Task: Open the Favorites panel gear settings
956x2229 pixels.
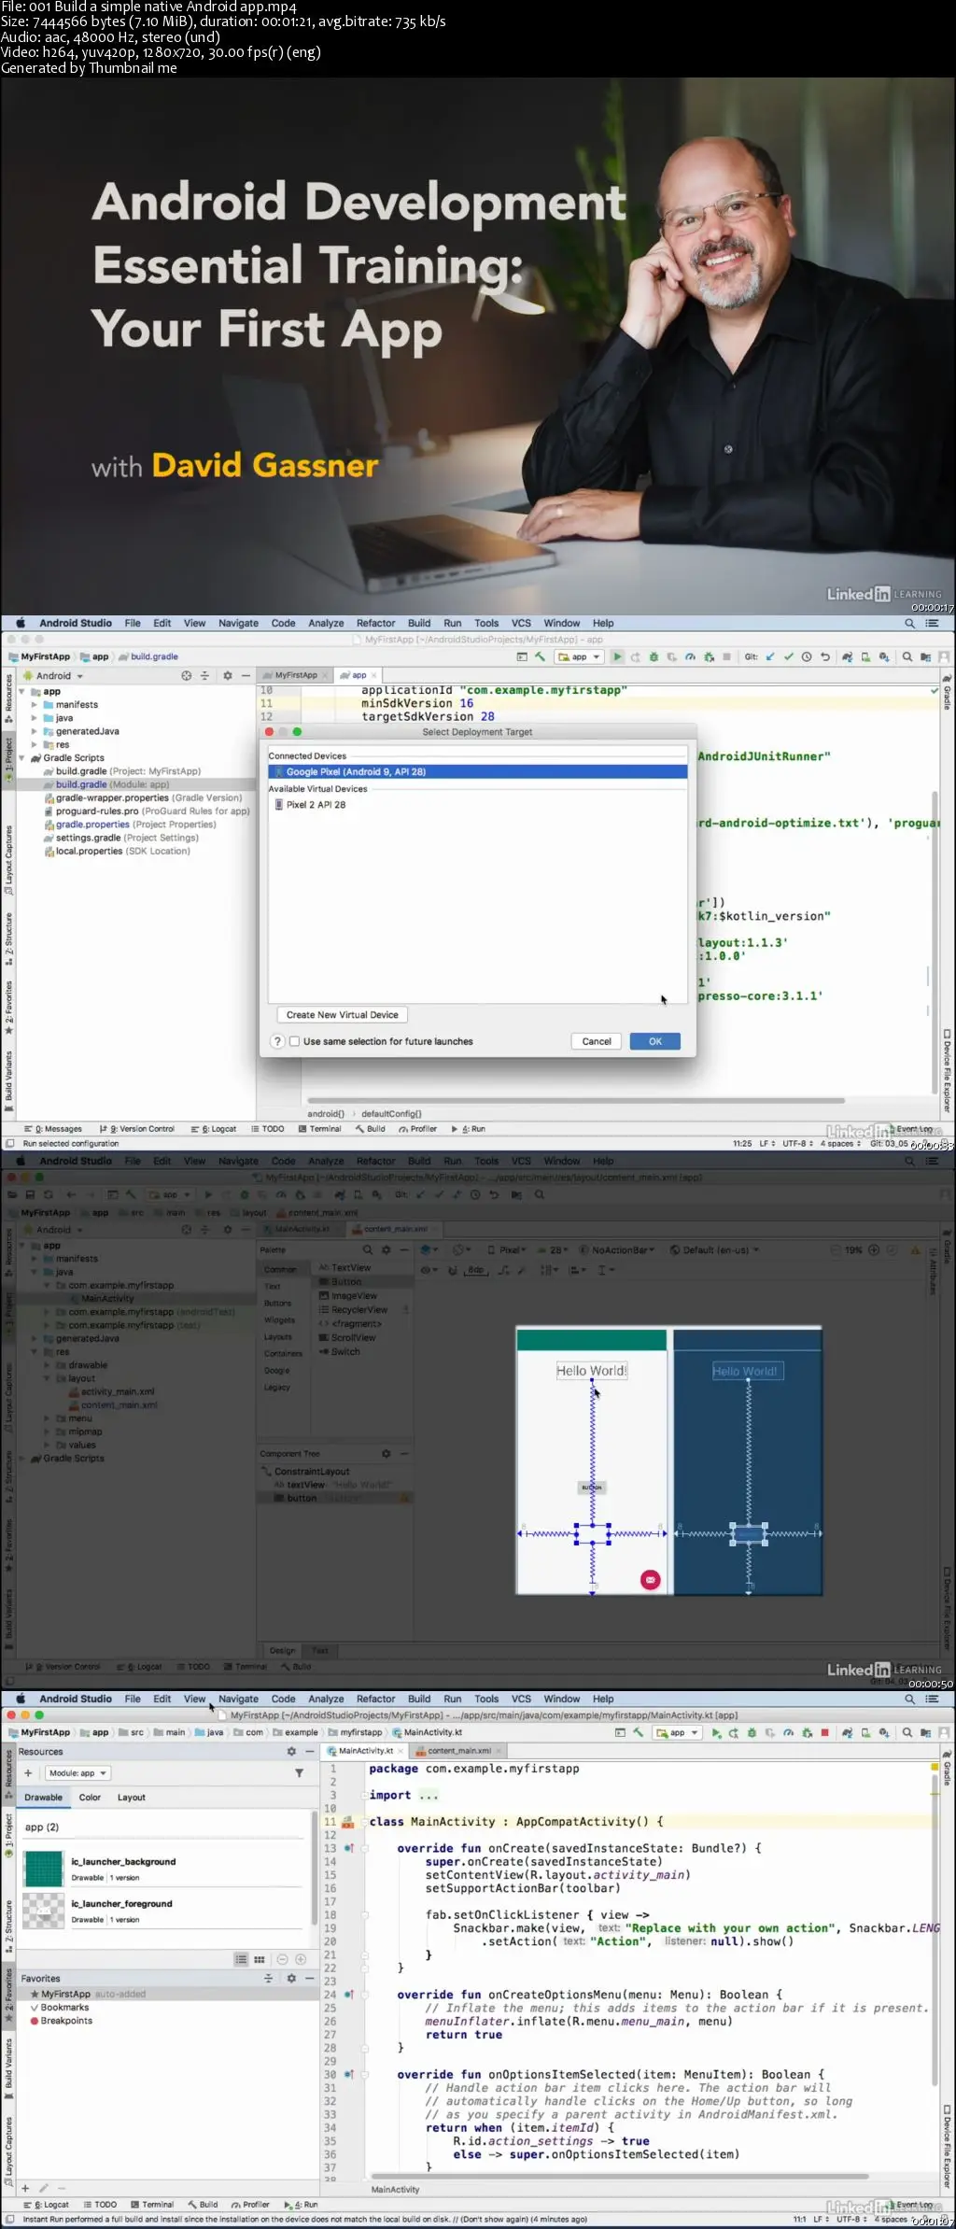Action: (x=290, y=1978)
